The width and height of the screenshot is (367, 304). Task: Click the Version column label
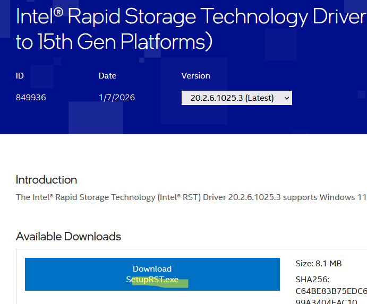click(195, 76)
